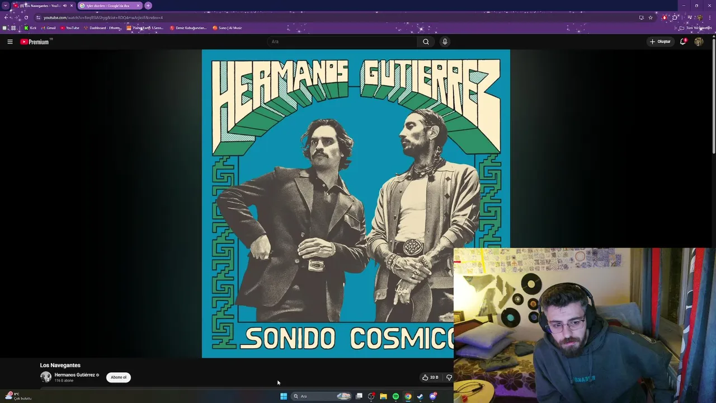Image resolution: width=716 pixels, height=403 pixels.
Task: Open the Chrome extensions puzzle icon
Action: (x=675, y=17)
